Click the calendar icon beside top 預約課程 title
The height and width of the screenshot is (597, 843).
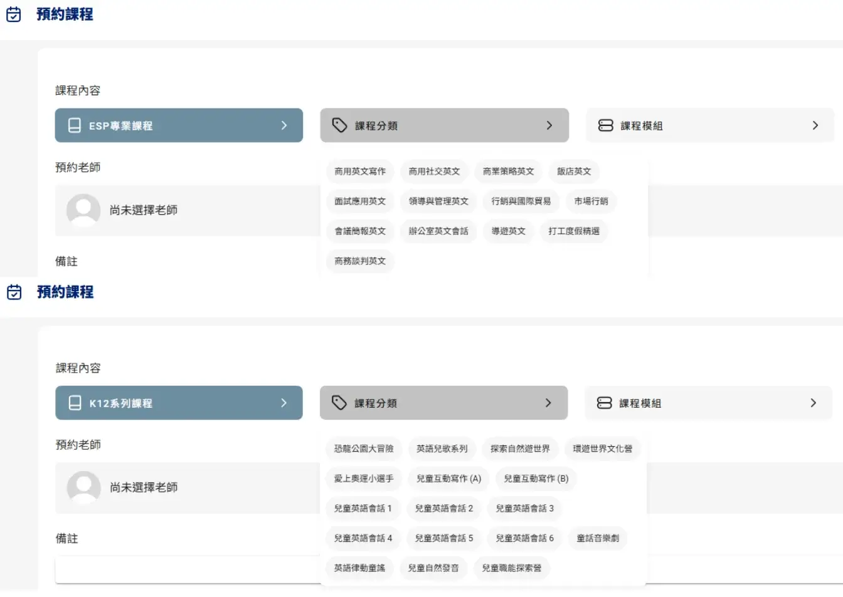click(x=13, y=14)
